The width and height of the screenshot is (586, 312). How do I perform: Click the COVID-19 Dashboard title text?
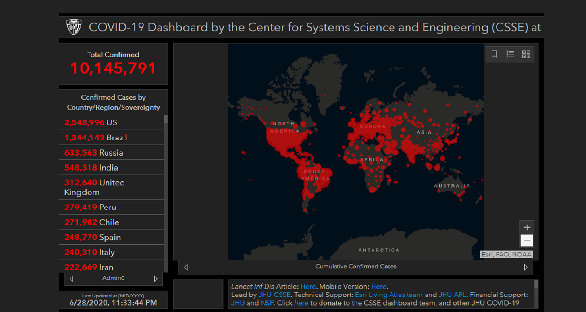(315, 27)
